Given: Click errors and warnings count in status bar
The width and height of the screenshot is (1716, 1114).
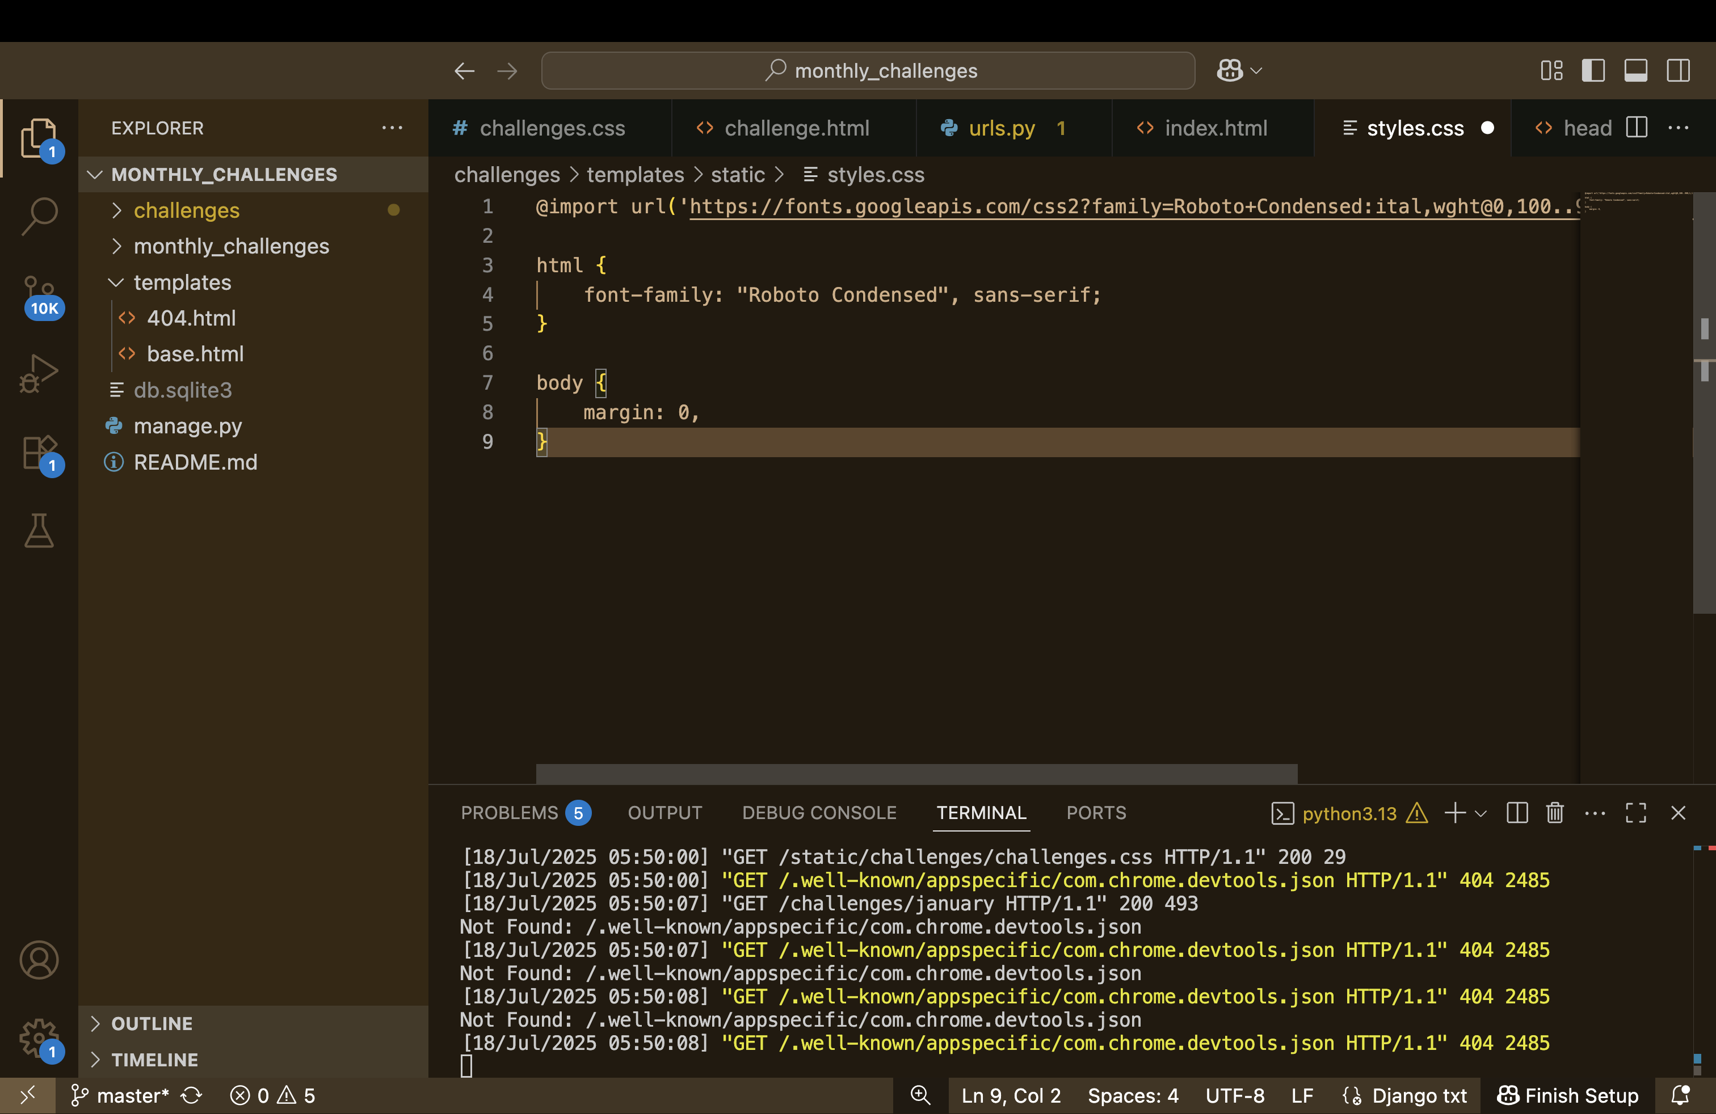Looking at the screenshot, I should click(x=272, y=1095).
